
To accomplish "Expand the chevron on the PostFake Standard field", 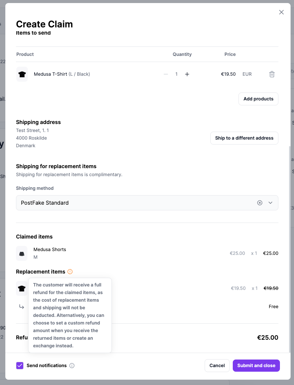I will tap(270, 203).
